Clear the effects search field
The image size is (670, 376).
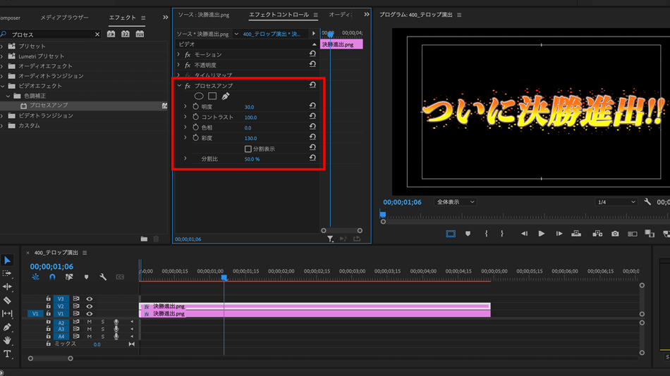(97, 35)
